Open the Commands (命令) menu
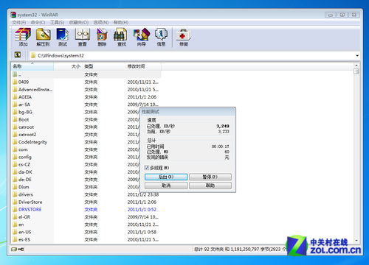The width and height of the screenshot is (369, 265). pyautogui.click(x=38, y=22)
